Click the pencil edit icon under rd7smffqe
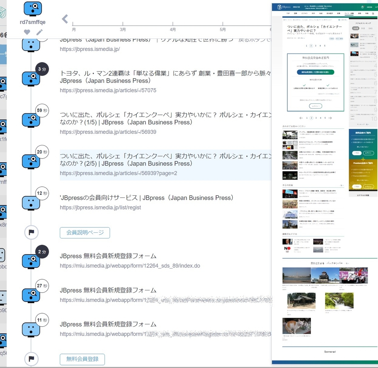Viewport: 378px width, 368px height. pyautogui.click(x=39, y=32)
